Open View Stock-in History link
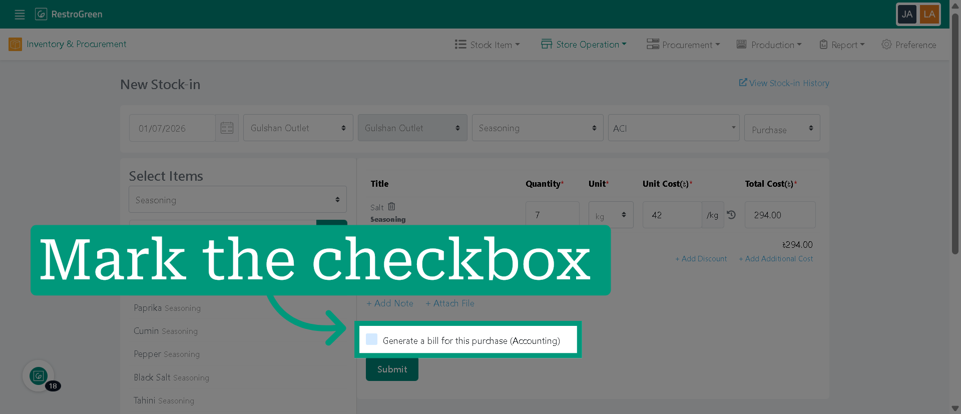 pos(784,83)
